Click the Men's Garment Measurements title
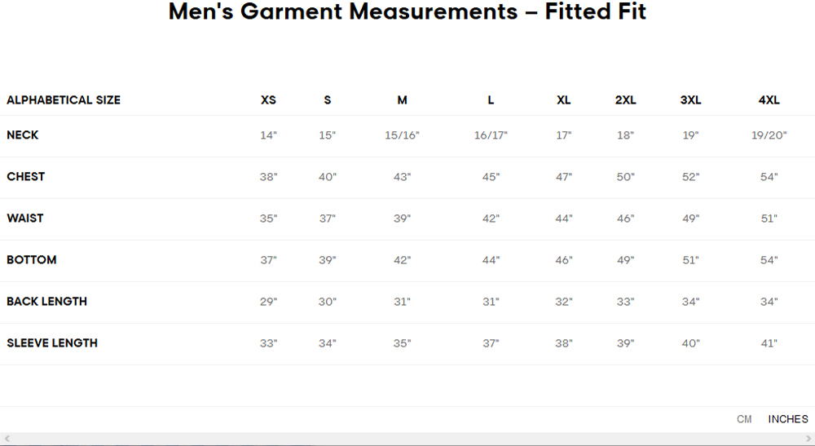The width and height of the screenshot is (815, 446). [x=407, y=11]
